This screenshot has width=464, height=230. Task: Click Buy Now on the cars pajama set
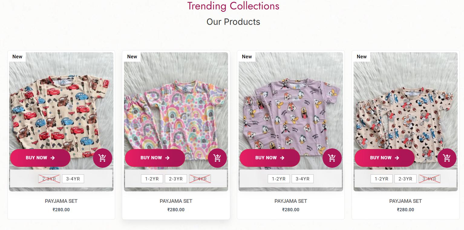click(x=40, y=158)
